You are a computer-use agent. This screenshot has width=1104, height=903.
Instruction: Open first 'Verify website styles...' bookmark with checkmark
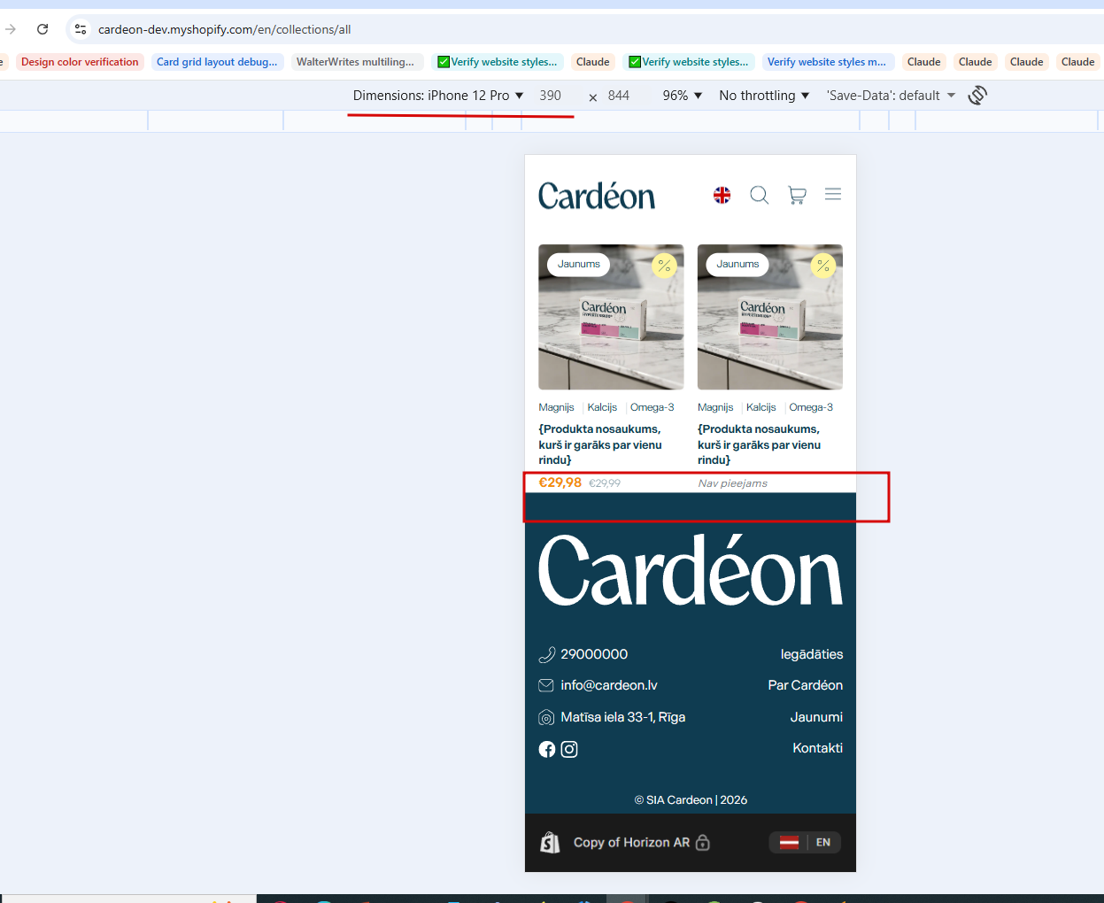498,62
